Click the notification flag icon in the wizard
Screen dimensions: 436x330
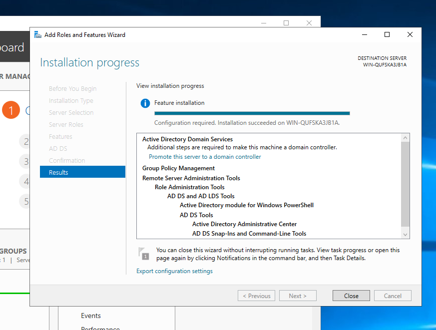coord(143,253)
